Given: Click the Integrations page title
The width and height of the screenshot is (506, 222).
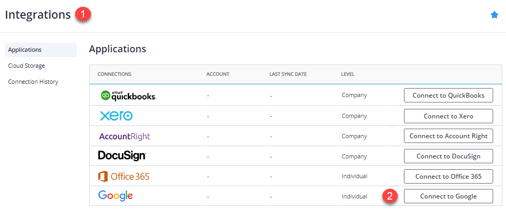Looking at the screenshot, I should [38, 15].
